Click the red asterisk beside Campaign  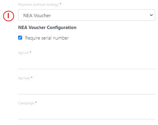point(36,103)
